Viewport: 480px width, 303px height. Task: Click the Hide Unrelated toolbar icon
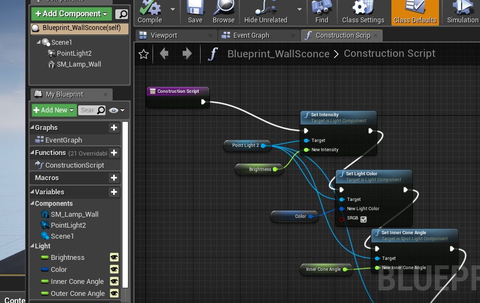266,8
